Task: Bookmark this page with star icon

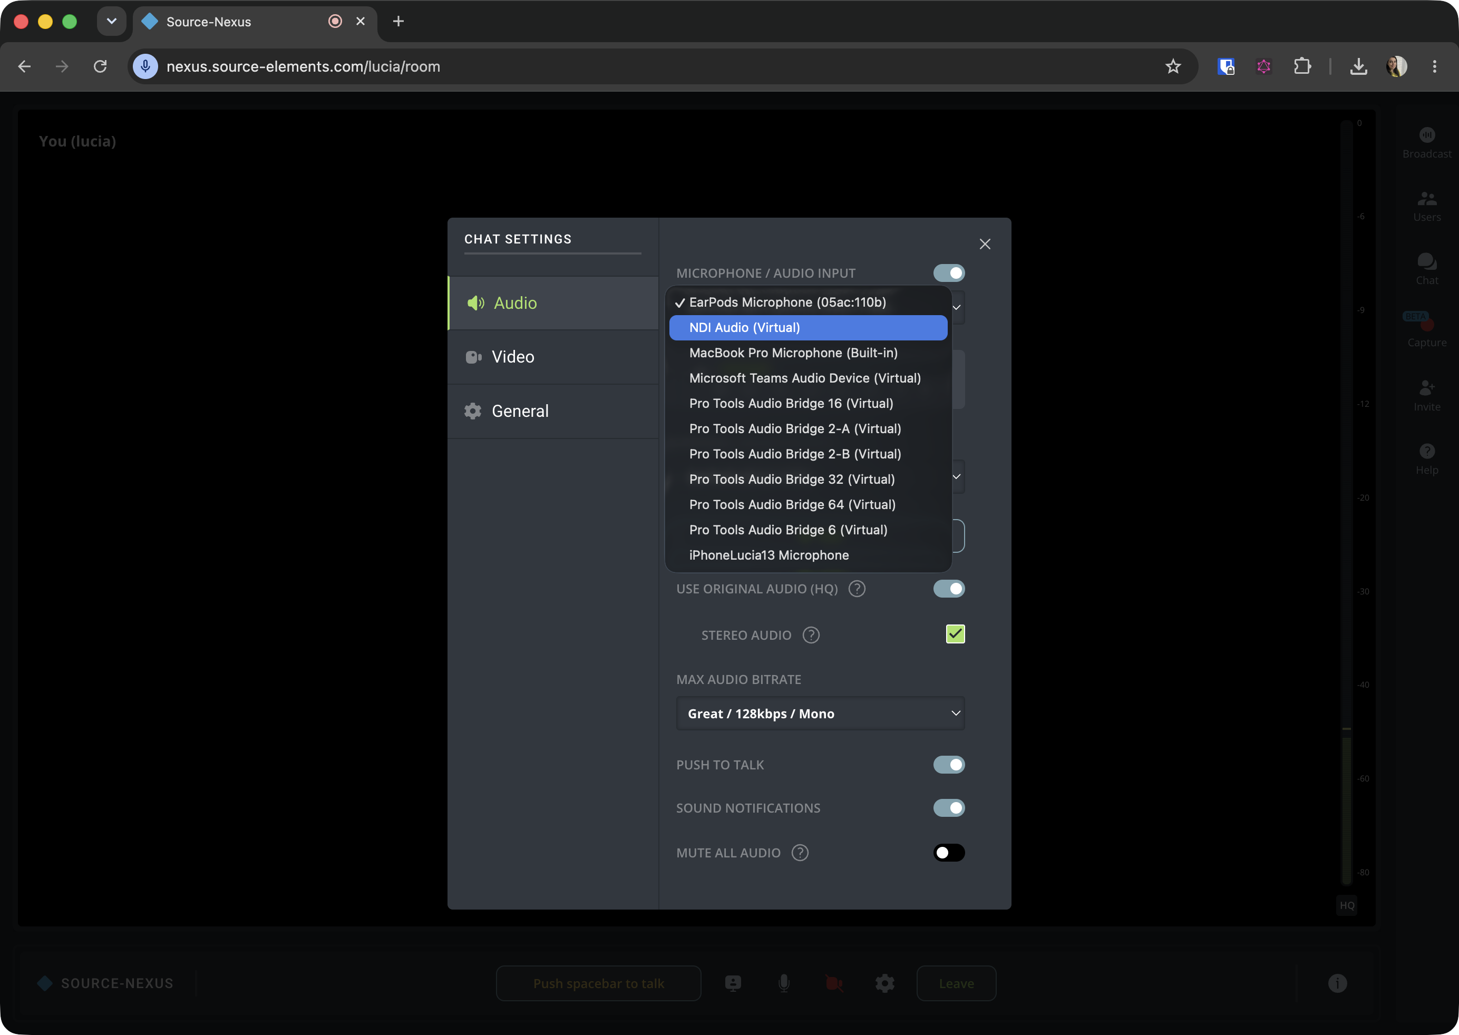Action: point(1173,66)
